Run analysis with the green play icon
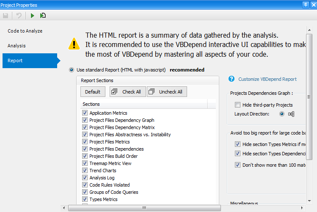The height and width of the screenshot is (212, 317). tap(32, 16)
